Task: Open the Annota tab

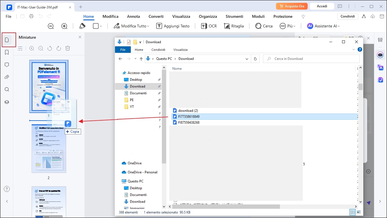Action: (133, 16)
